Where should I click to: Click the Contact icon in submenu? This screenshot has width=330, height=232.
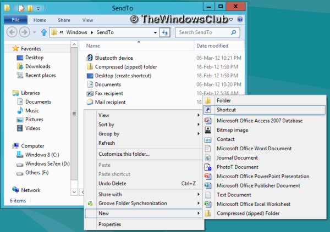coord(208,139)
